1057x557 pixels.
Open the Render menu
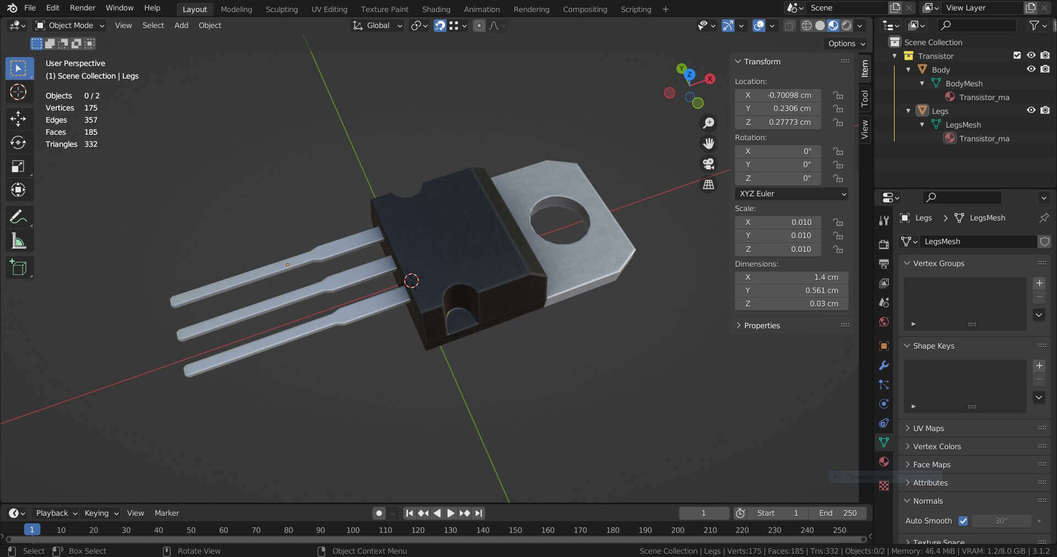coord(82,8)
